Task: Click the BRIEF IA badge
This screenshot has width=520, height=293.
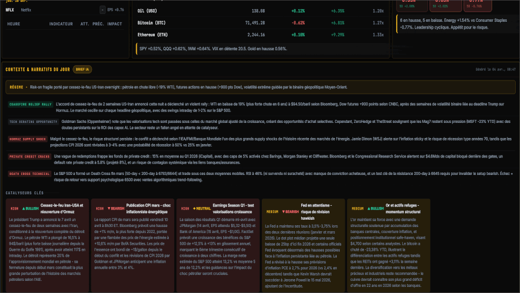Action: 84,70
